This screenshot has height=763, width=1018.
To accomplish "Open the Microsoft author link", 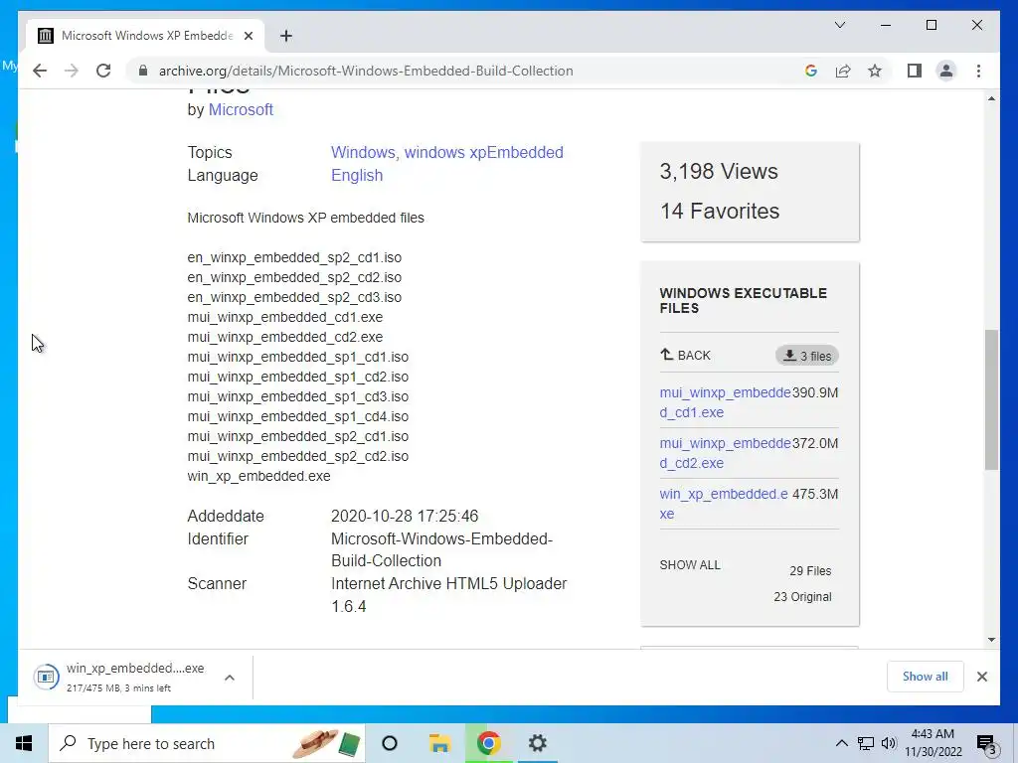I will coord(241,109).
